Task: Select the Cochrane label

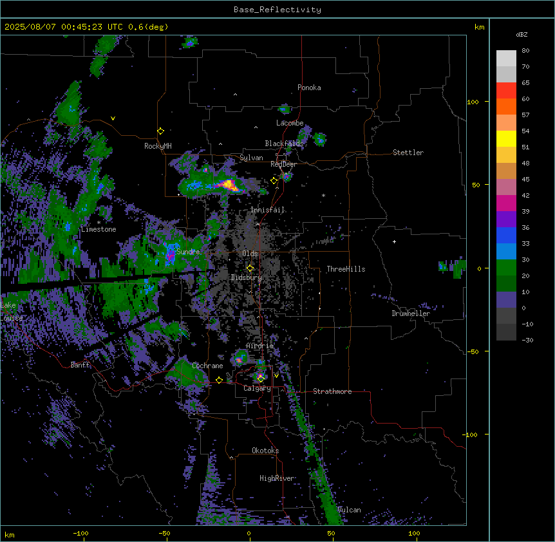Action: click(x=207, y=366)
